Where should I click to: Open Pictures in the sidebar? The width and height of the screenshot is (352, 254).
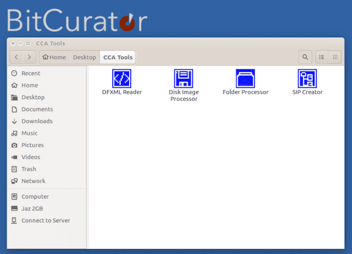tap(47, 145)
